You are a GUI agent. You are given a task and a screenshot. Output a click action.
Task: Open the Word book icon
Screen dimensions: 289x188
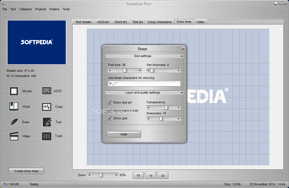click(14, 106)
